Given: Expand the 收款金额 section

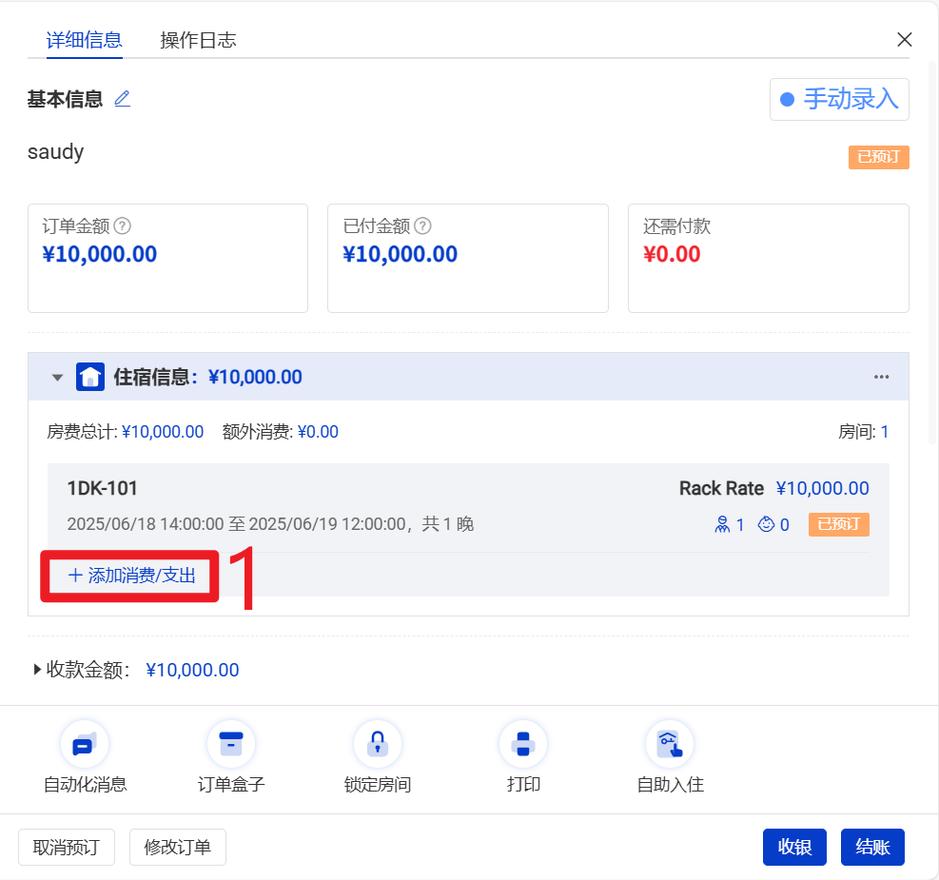Looking at the screenshot, I should point(38,670).
